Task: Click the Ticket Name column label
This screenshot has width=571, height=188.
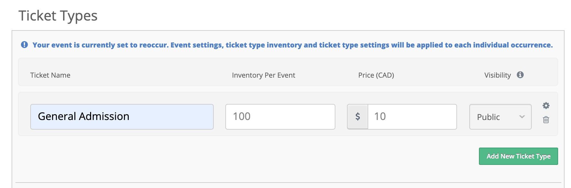Action: pos(50,75)
